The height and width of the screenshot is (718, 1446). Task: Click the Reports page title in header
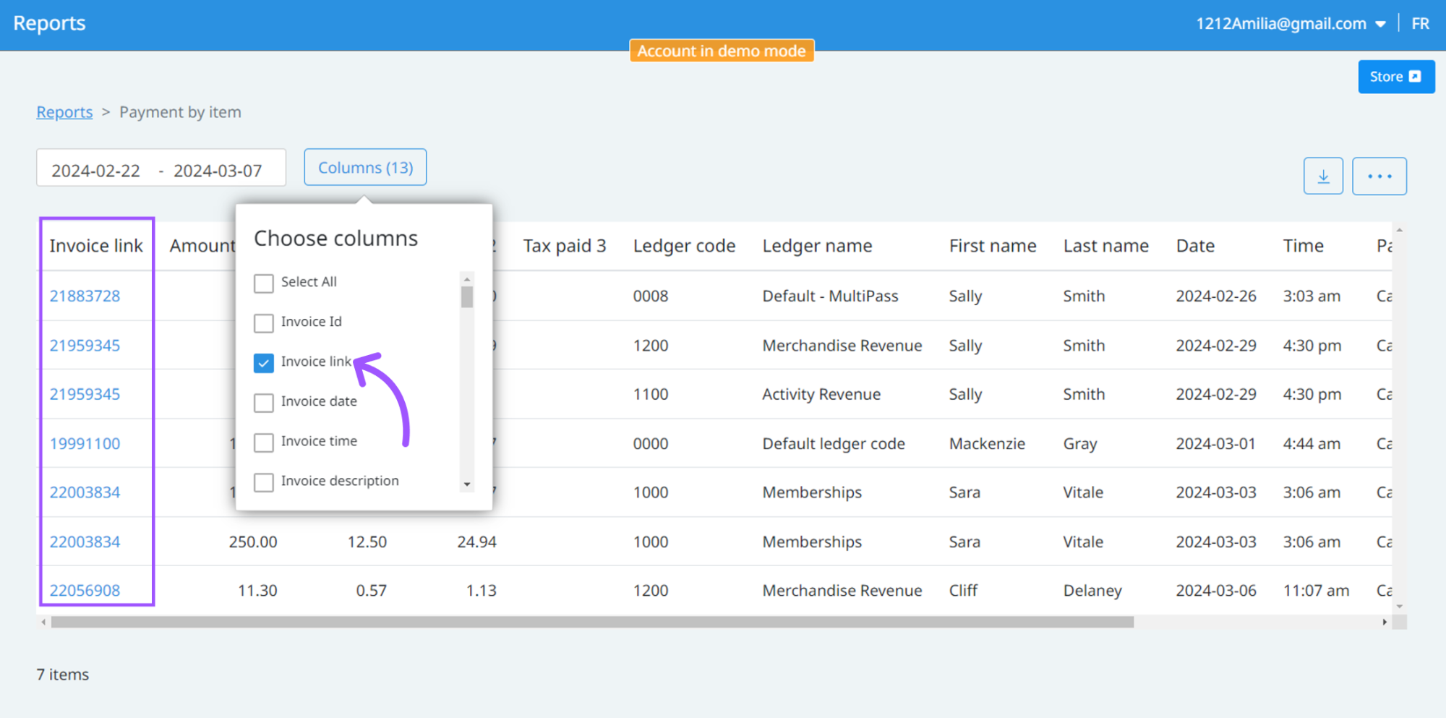pyautogui.click(x=49, y=23)
